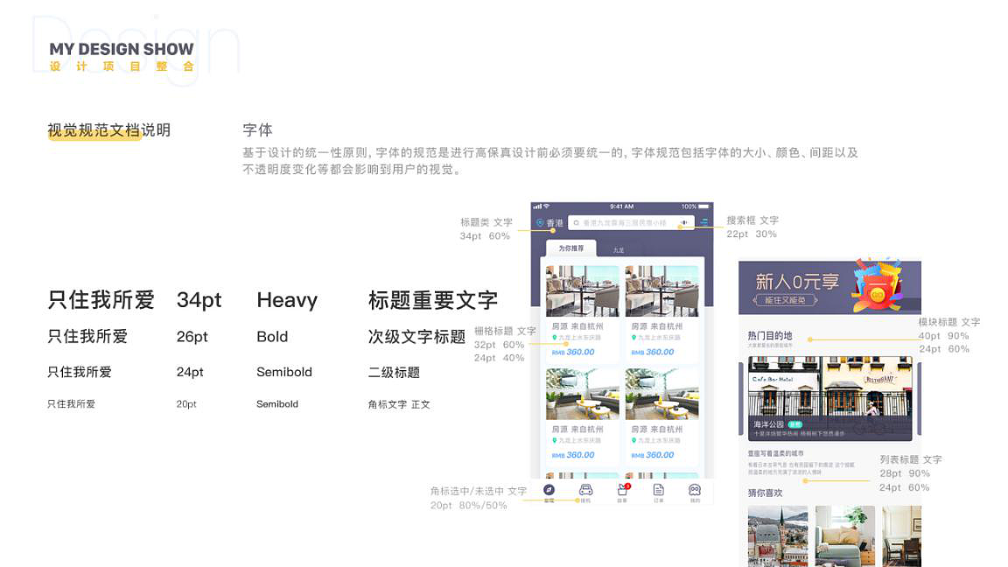Click the location pin icon beside 香港
1008x567 pixels.
coord(540,221)
